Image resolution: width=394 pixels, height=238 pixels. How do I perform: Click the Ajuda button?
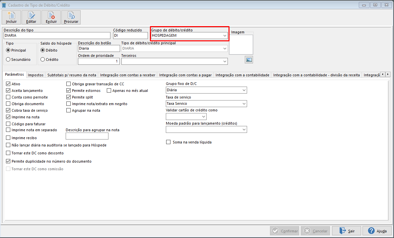pyautogui.click(x=377, y=231)
